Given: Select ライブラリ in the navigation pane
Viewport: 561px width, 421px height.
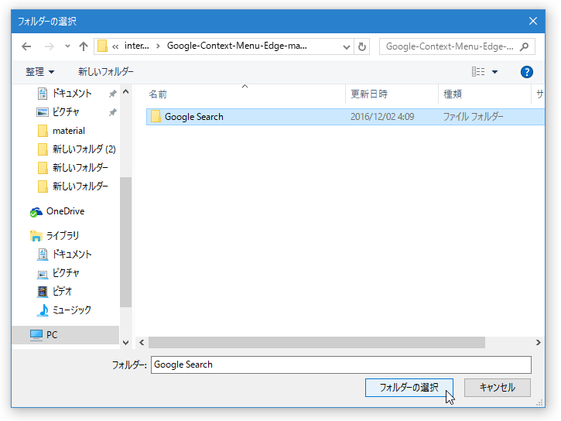Looking at the screenshot, I should 62,236.
